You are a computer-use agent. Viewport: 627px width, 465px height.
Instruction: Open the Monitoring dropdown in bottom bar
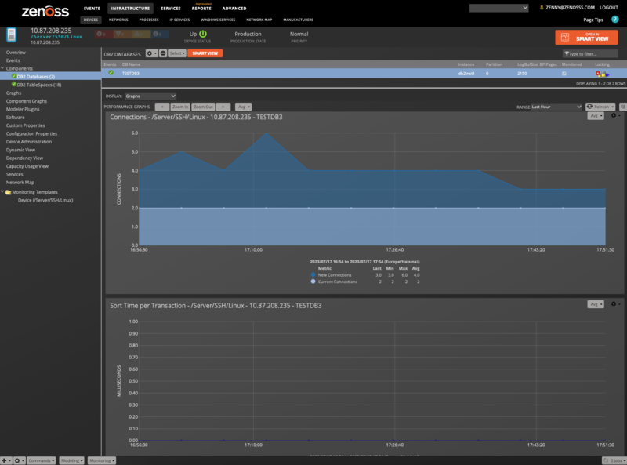coord(102,460)
